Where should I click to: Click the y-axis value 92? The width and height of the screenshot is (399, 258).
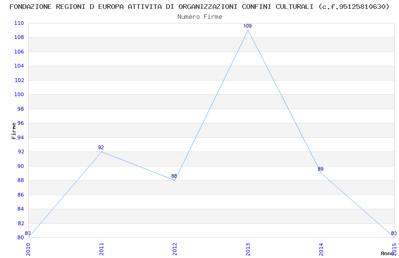click(21, 152)
